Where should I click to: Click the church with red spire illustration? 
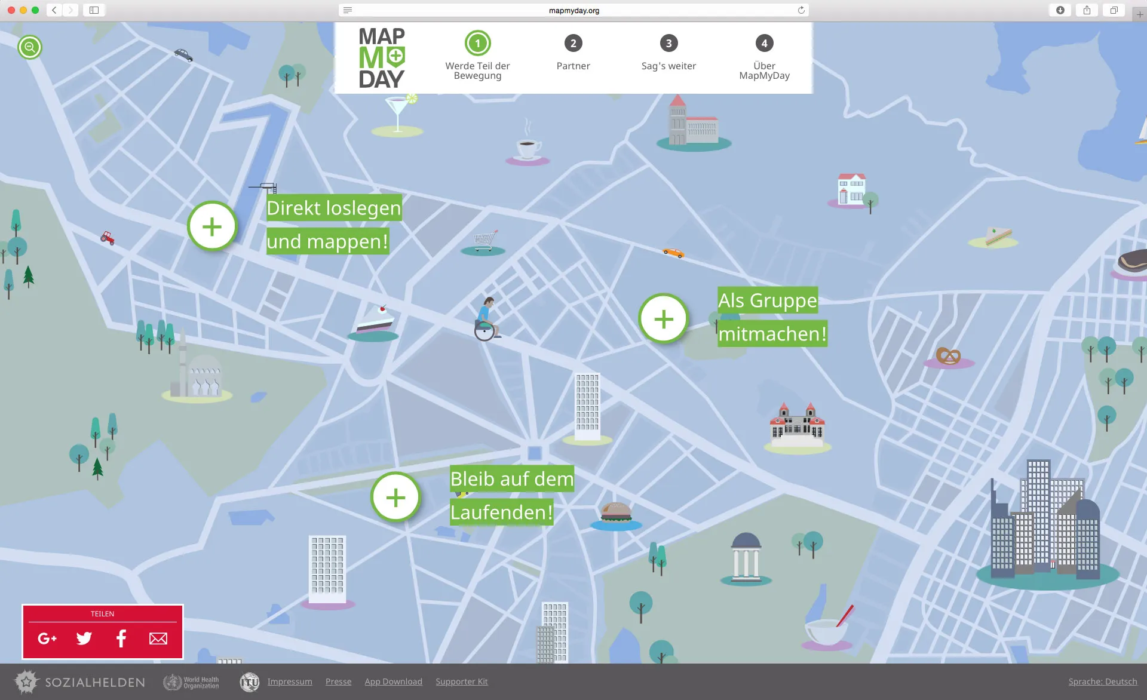click(693, 122)
